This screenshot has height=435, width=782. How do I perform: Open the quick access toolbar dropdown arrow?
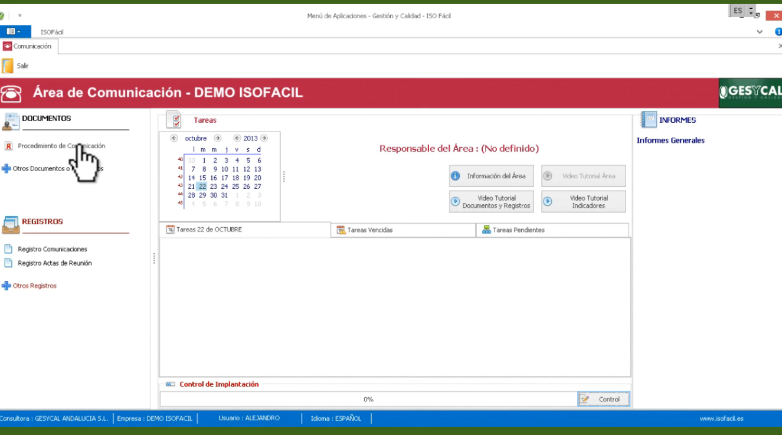(x=19, y=15)
